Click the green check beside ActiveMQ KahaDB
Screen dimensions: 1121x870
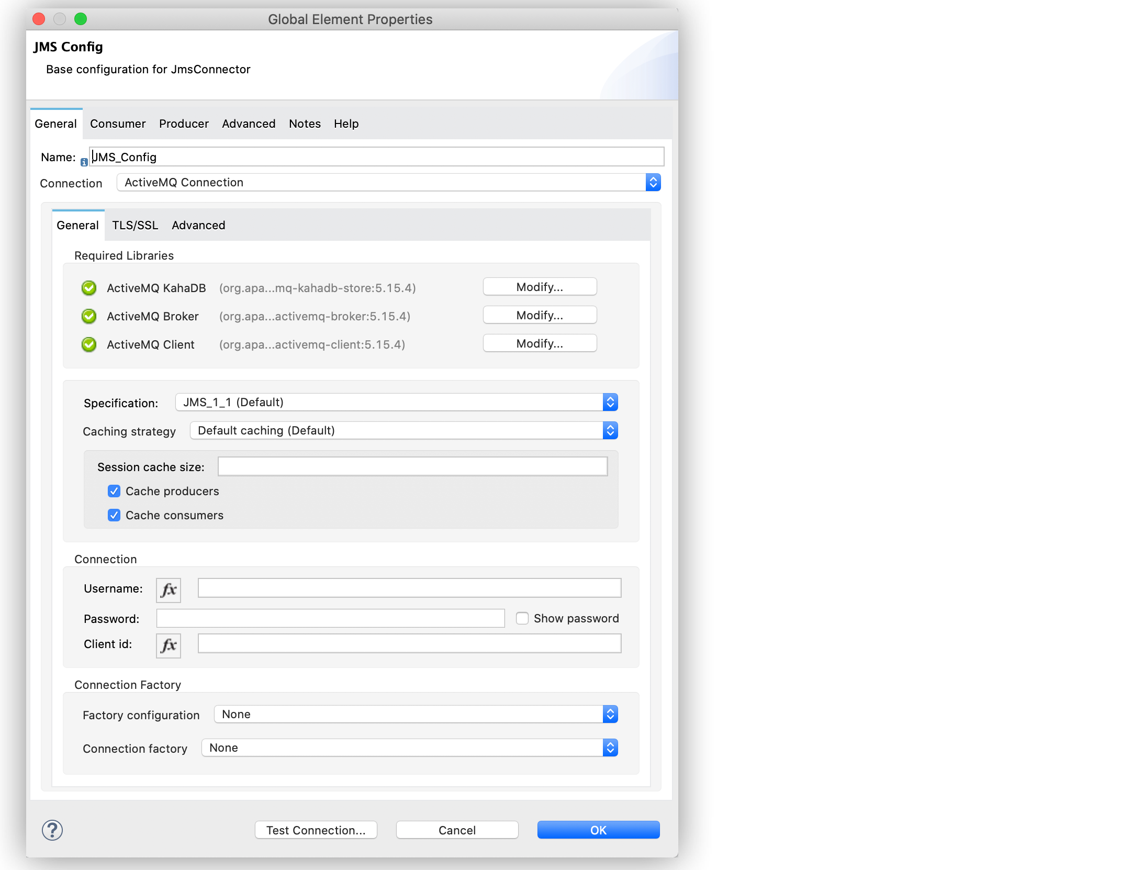[x=88, y=288]
